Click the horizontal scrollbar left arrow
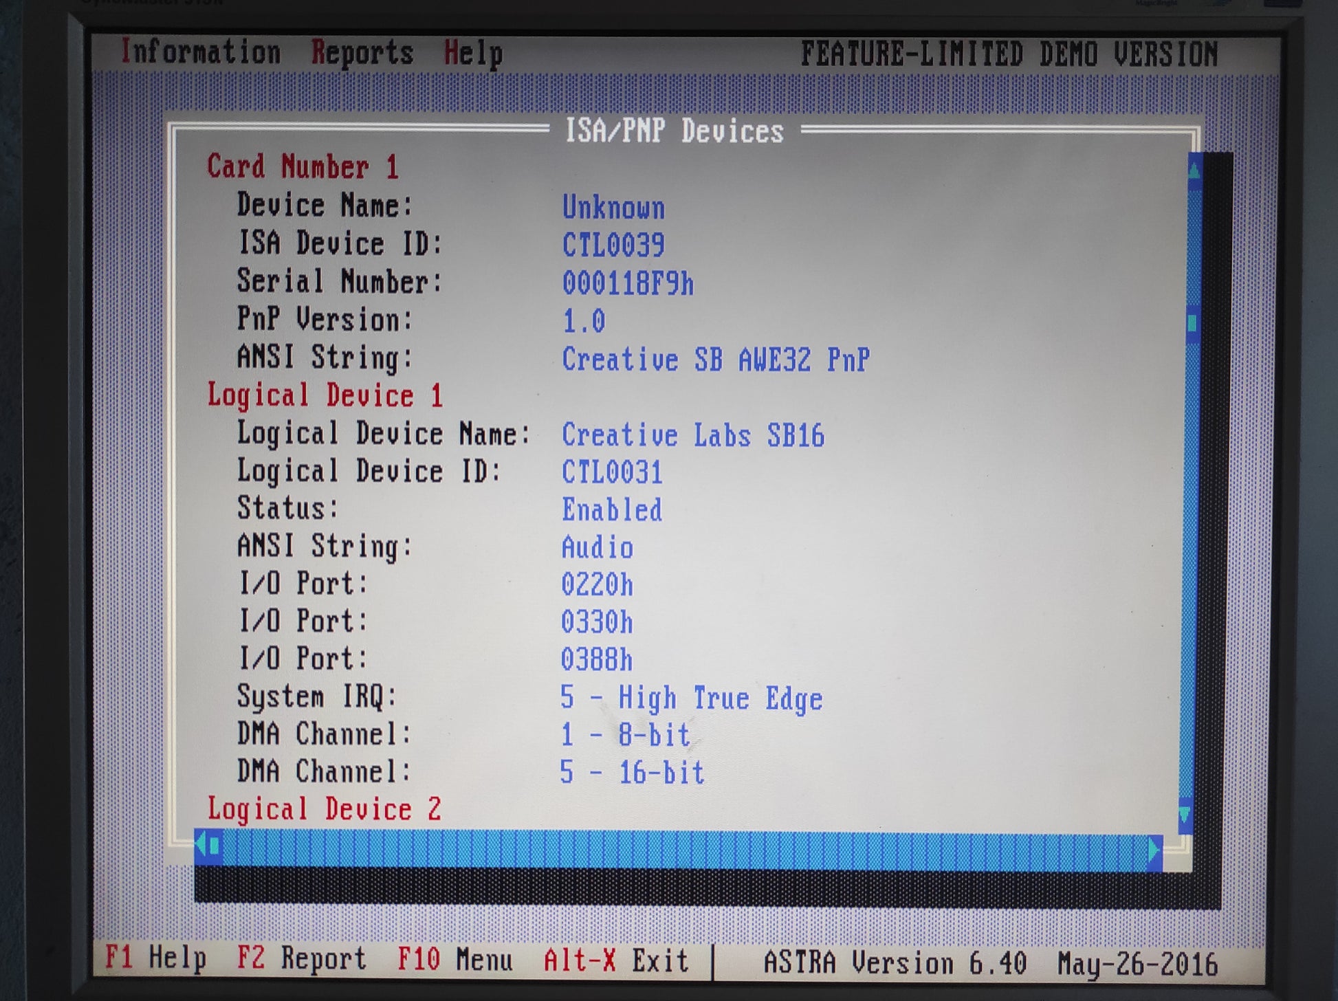The width and height of the screenshot is (1338, 1001). [x=201, y=844]
